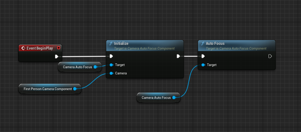Viewport: 301px width, 132px height.
Task: Click the Camera label in Initialize node
Action: [x=121, y=73]
